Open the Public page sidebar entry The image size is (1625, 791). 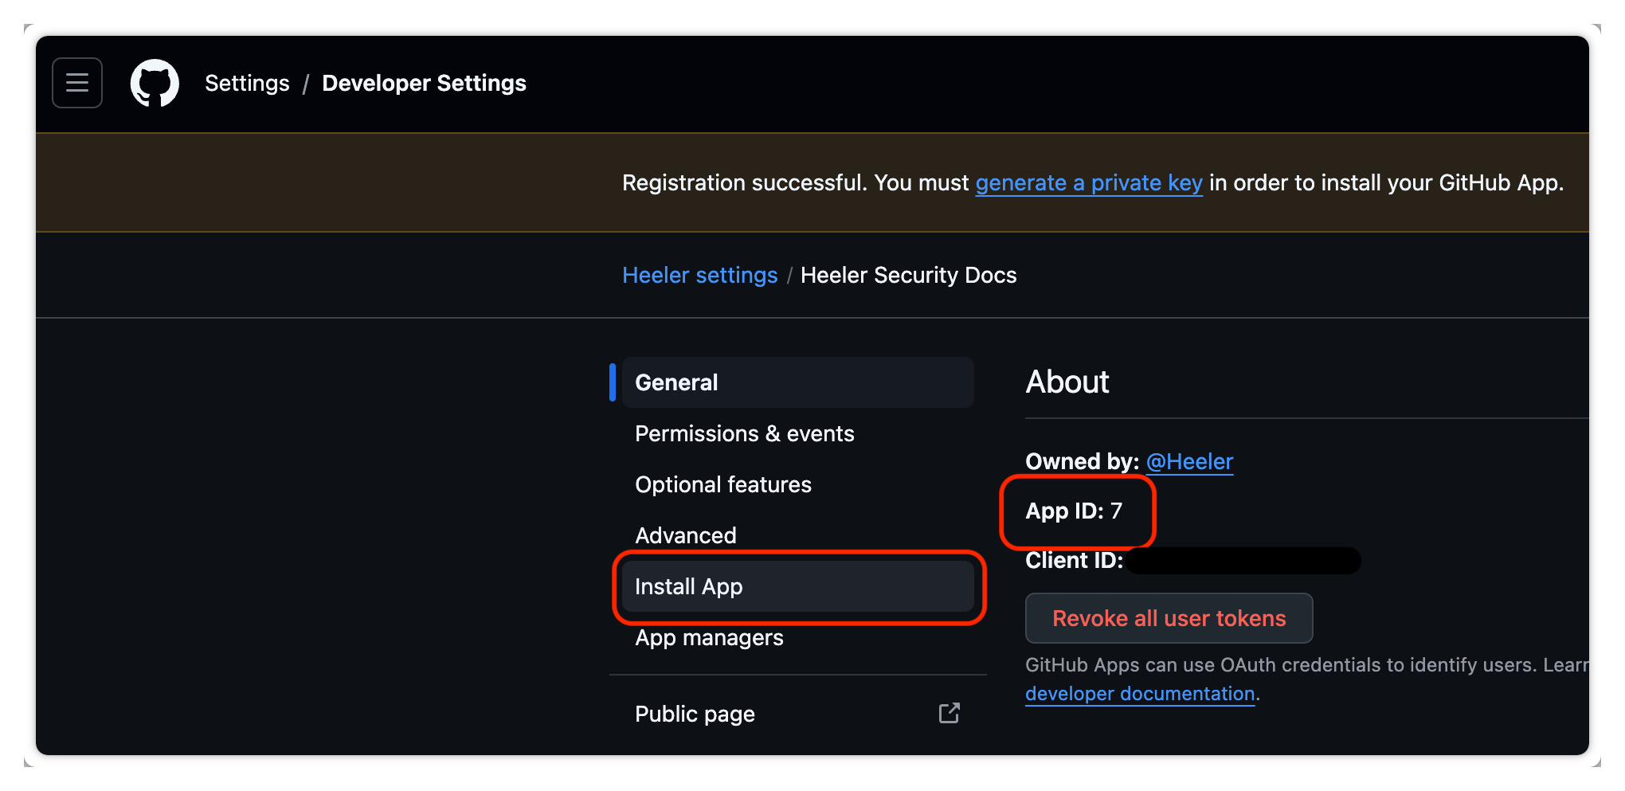(797, 714)
